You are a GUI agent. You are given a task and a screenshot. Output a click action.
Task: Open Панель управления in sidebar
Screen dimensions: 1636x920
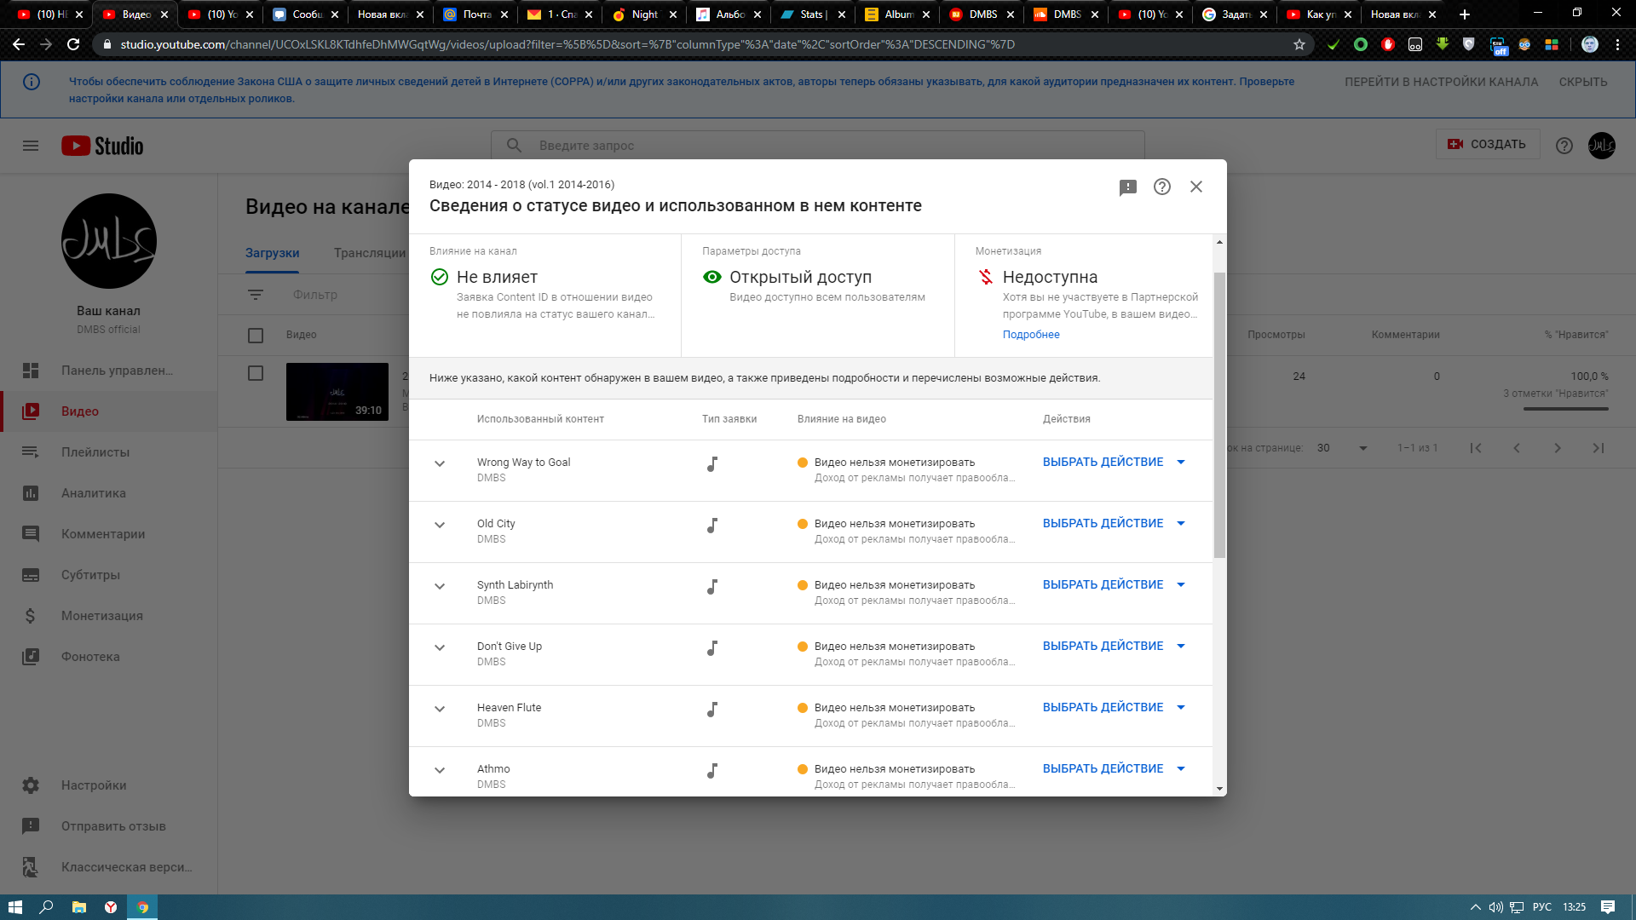click(109, 371)
